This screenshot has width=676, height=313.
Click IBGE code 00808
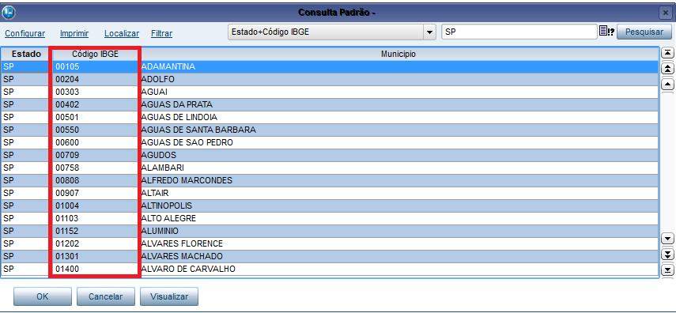pyautogui.click(x=67, y=180)
